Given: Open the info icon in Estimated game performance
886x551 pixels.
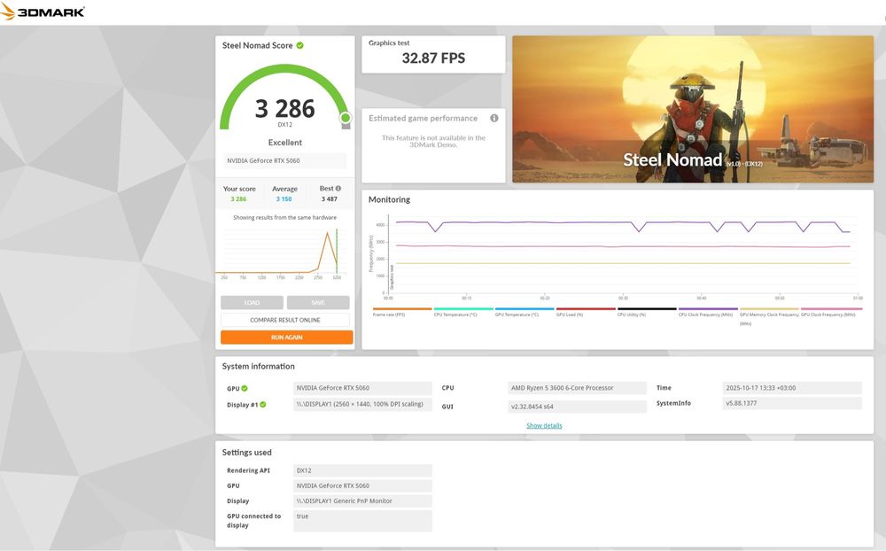Looking at the screenshot, I should coord(494,118).
